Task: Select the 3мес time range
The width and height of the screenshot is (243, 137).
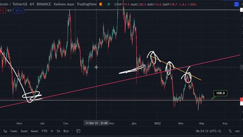Action: [24, 131]
